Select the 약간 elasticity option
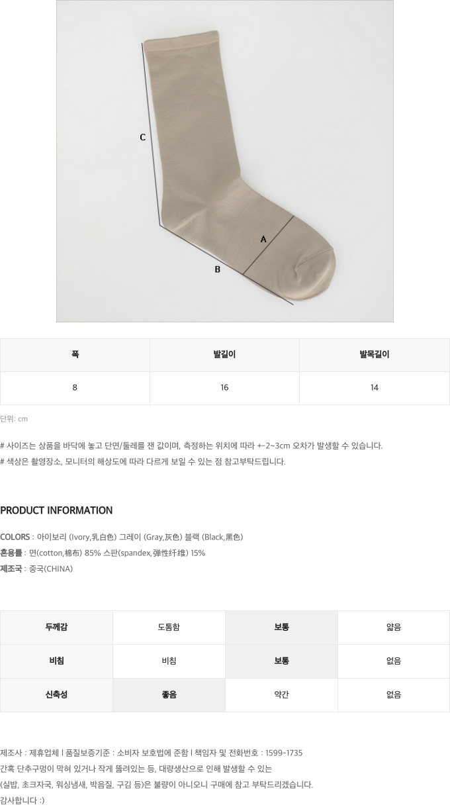The image size is (450, 809). (281, 695)
